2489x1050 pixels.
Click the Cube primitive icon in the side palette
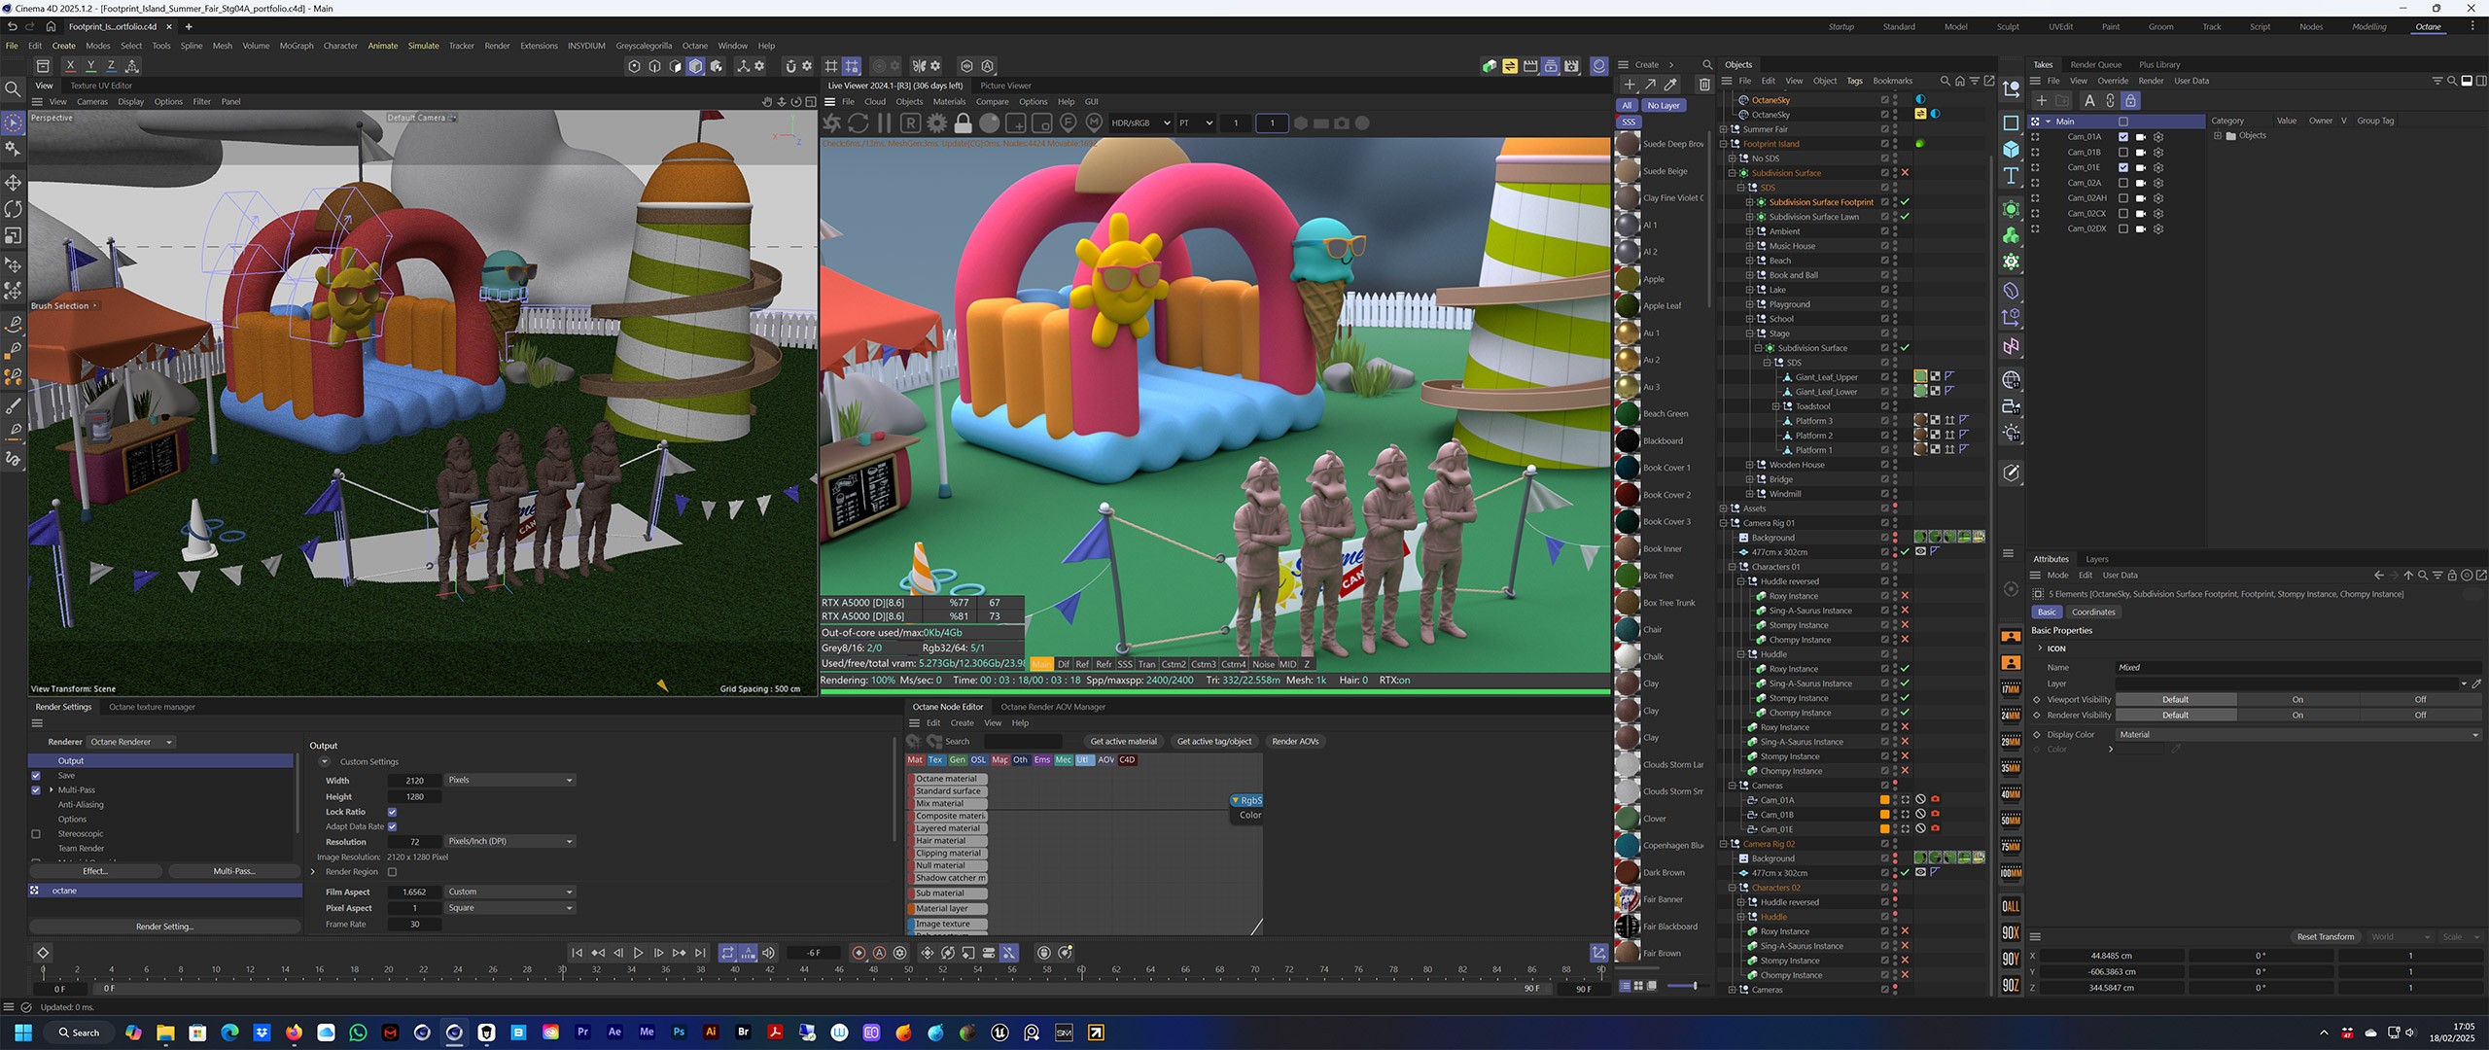point(2011,150)
